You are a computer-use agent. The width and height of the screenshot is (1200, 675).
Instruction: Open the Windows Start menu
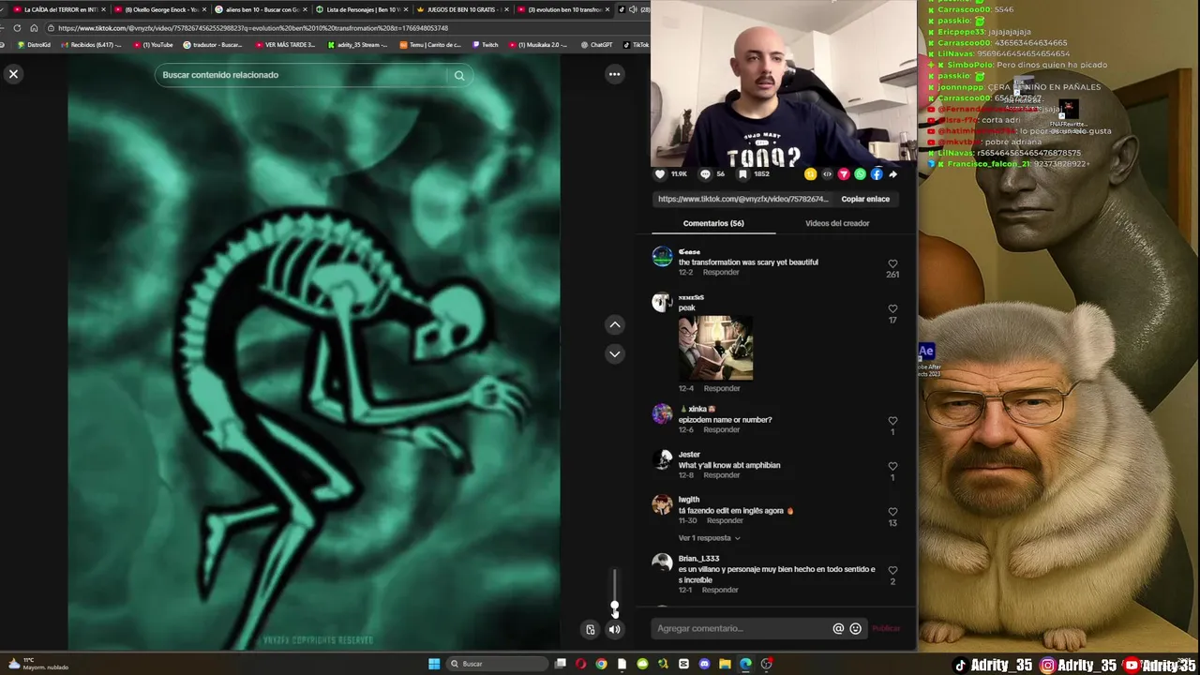434,664
